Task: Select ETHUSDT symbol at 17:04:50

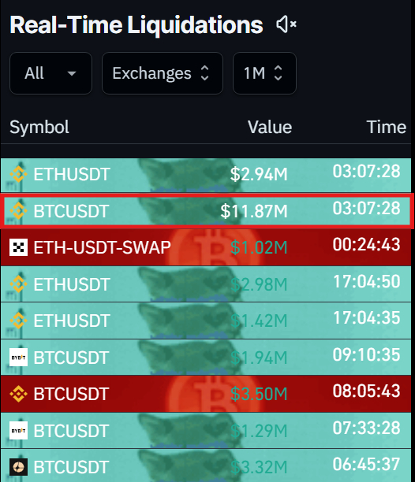Action: pos(72,284)
